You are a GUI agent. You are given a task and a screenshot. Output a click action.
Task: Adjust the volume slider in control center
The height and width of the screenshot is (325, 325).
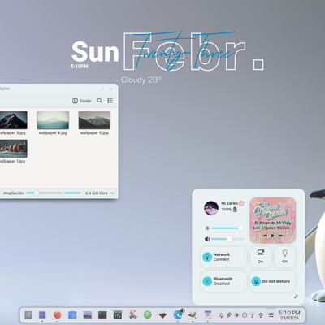[x=227, y=239]
